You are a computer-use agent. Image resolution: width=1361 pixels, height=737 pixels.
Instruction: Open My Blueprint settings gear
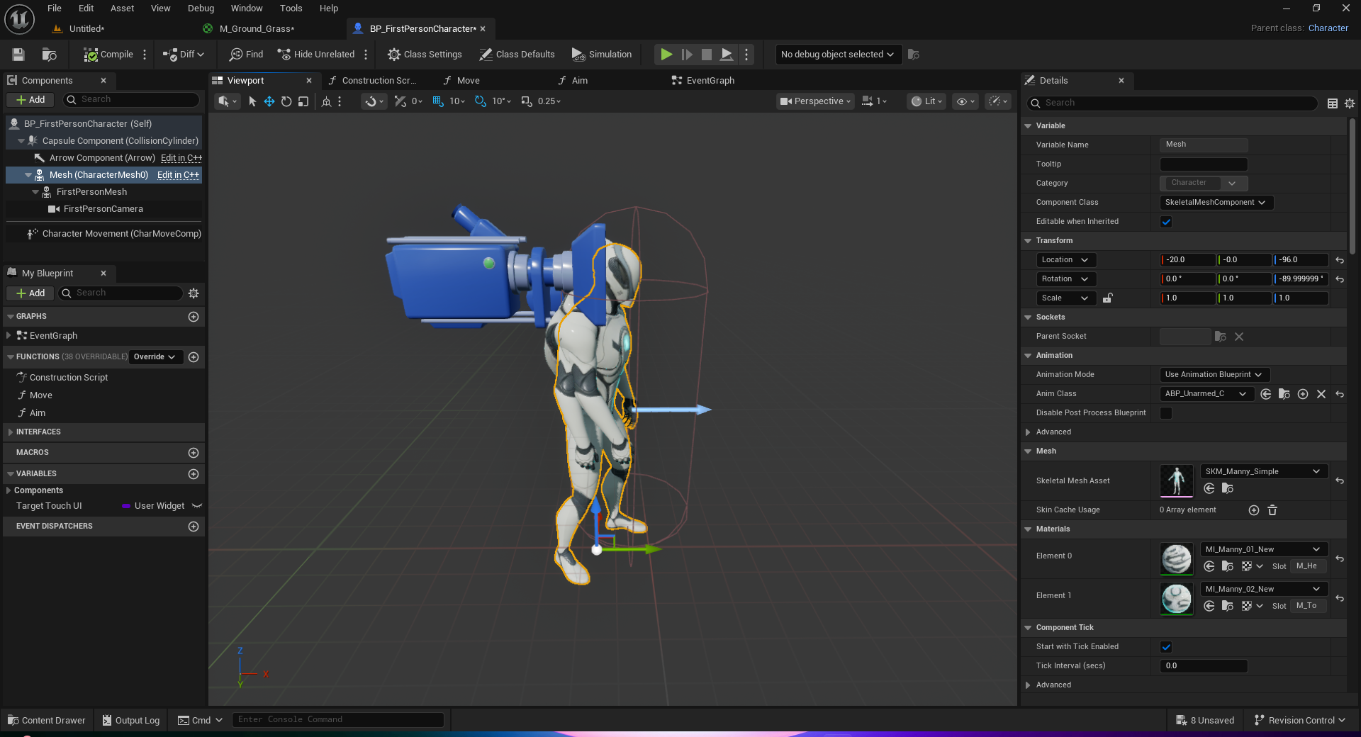(194, 293)
